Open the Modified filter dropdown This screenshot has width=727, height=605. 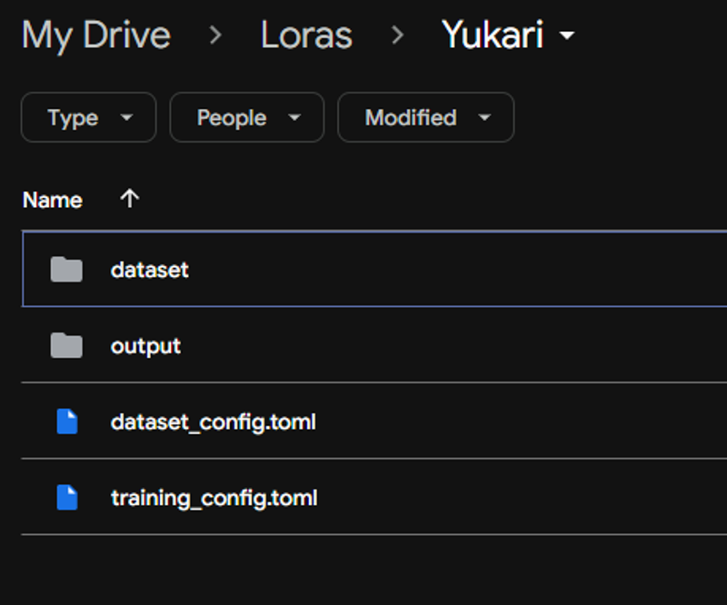point(425,117)
